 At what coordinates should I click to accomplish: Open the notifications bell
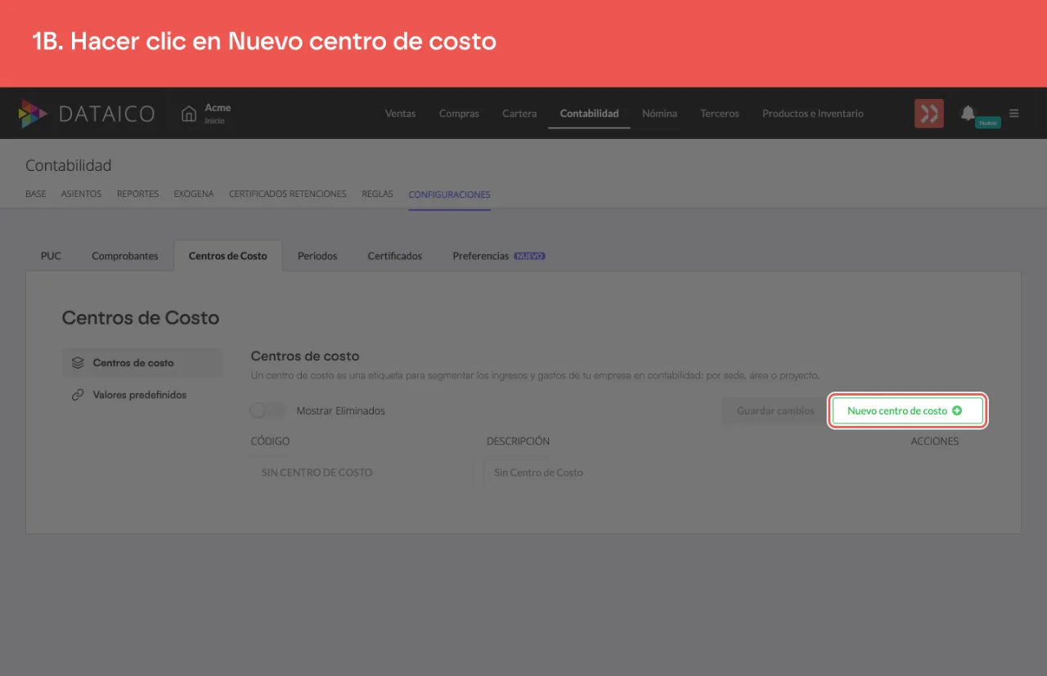968,113
